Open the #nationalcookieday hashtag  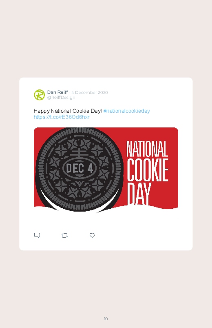(126, 111)
